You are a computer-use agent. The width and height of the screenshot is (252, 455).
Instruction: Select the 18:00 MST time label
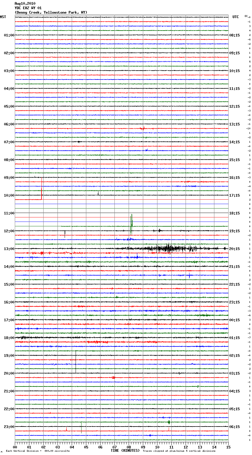[x=9, y=338]
